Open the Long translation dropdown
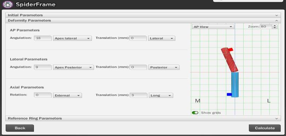 (161, 95)
